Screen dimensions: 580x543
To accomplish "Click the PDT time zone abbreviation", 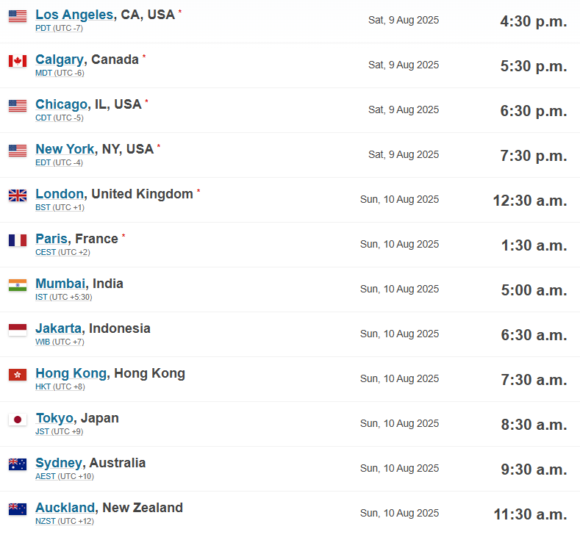I will (x=43, y=28).
